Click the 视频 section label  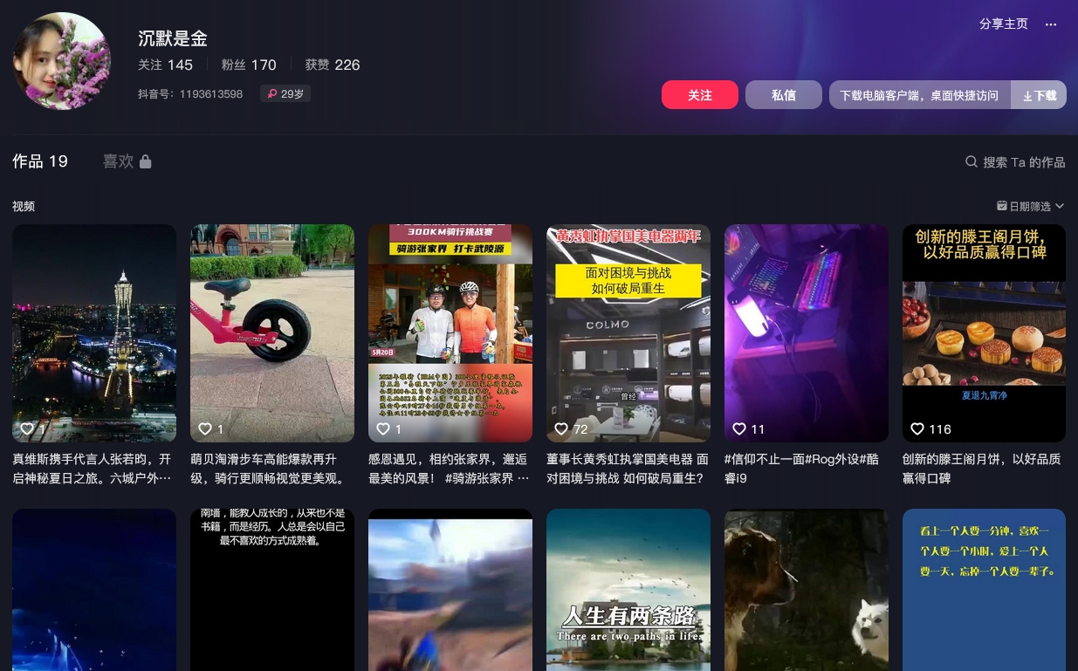[24, 207]
